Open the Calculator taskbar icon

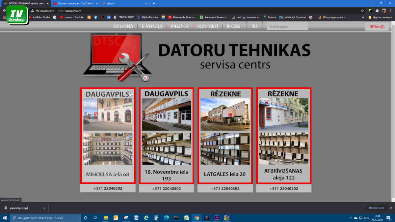156,218
